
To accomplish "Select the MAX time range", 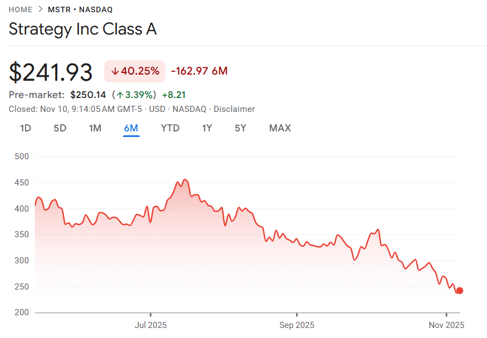I will (279, 128).
